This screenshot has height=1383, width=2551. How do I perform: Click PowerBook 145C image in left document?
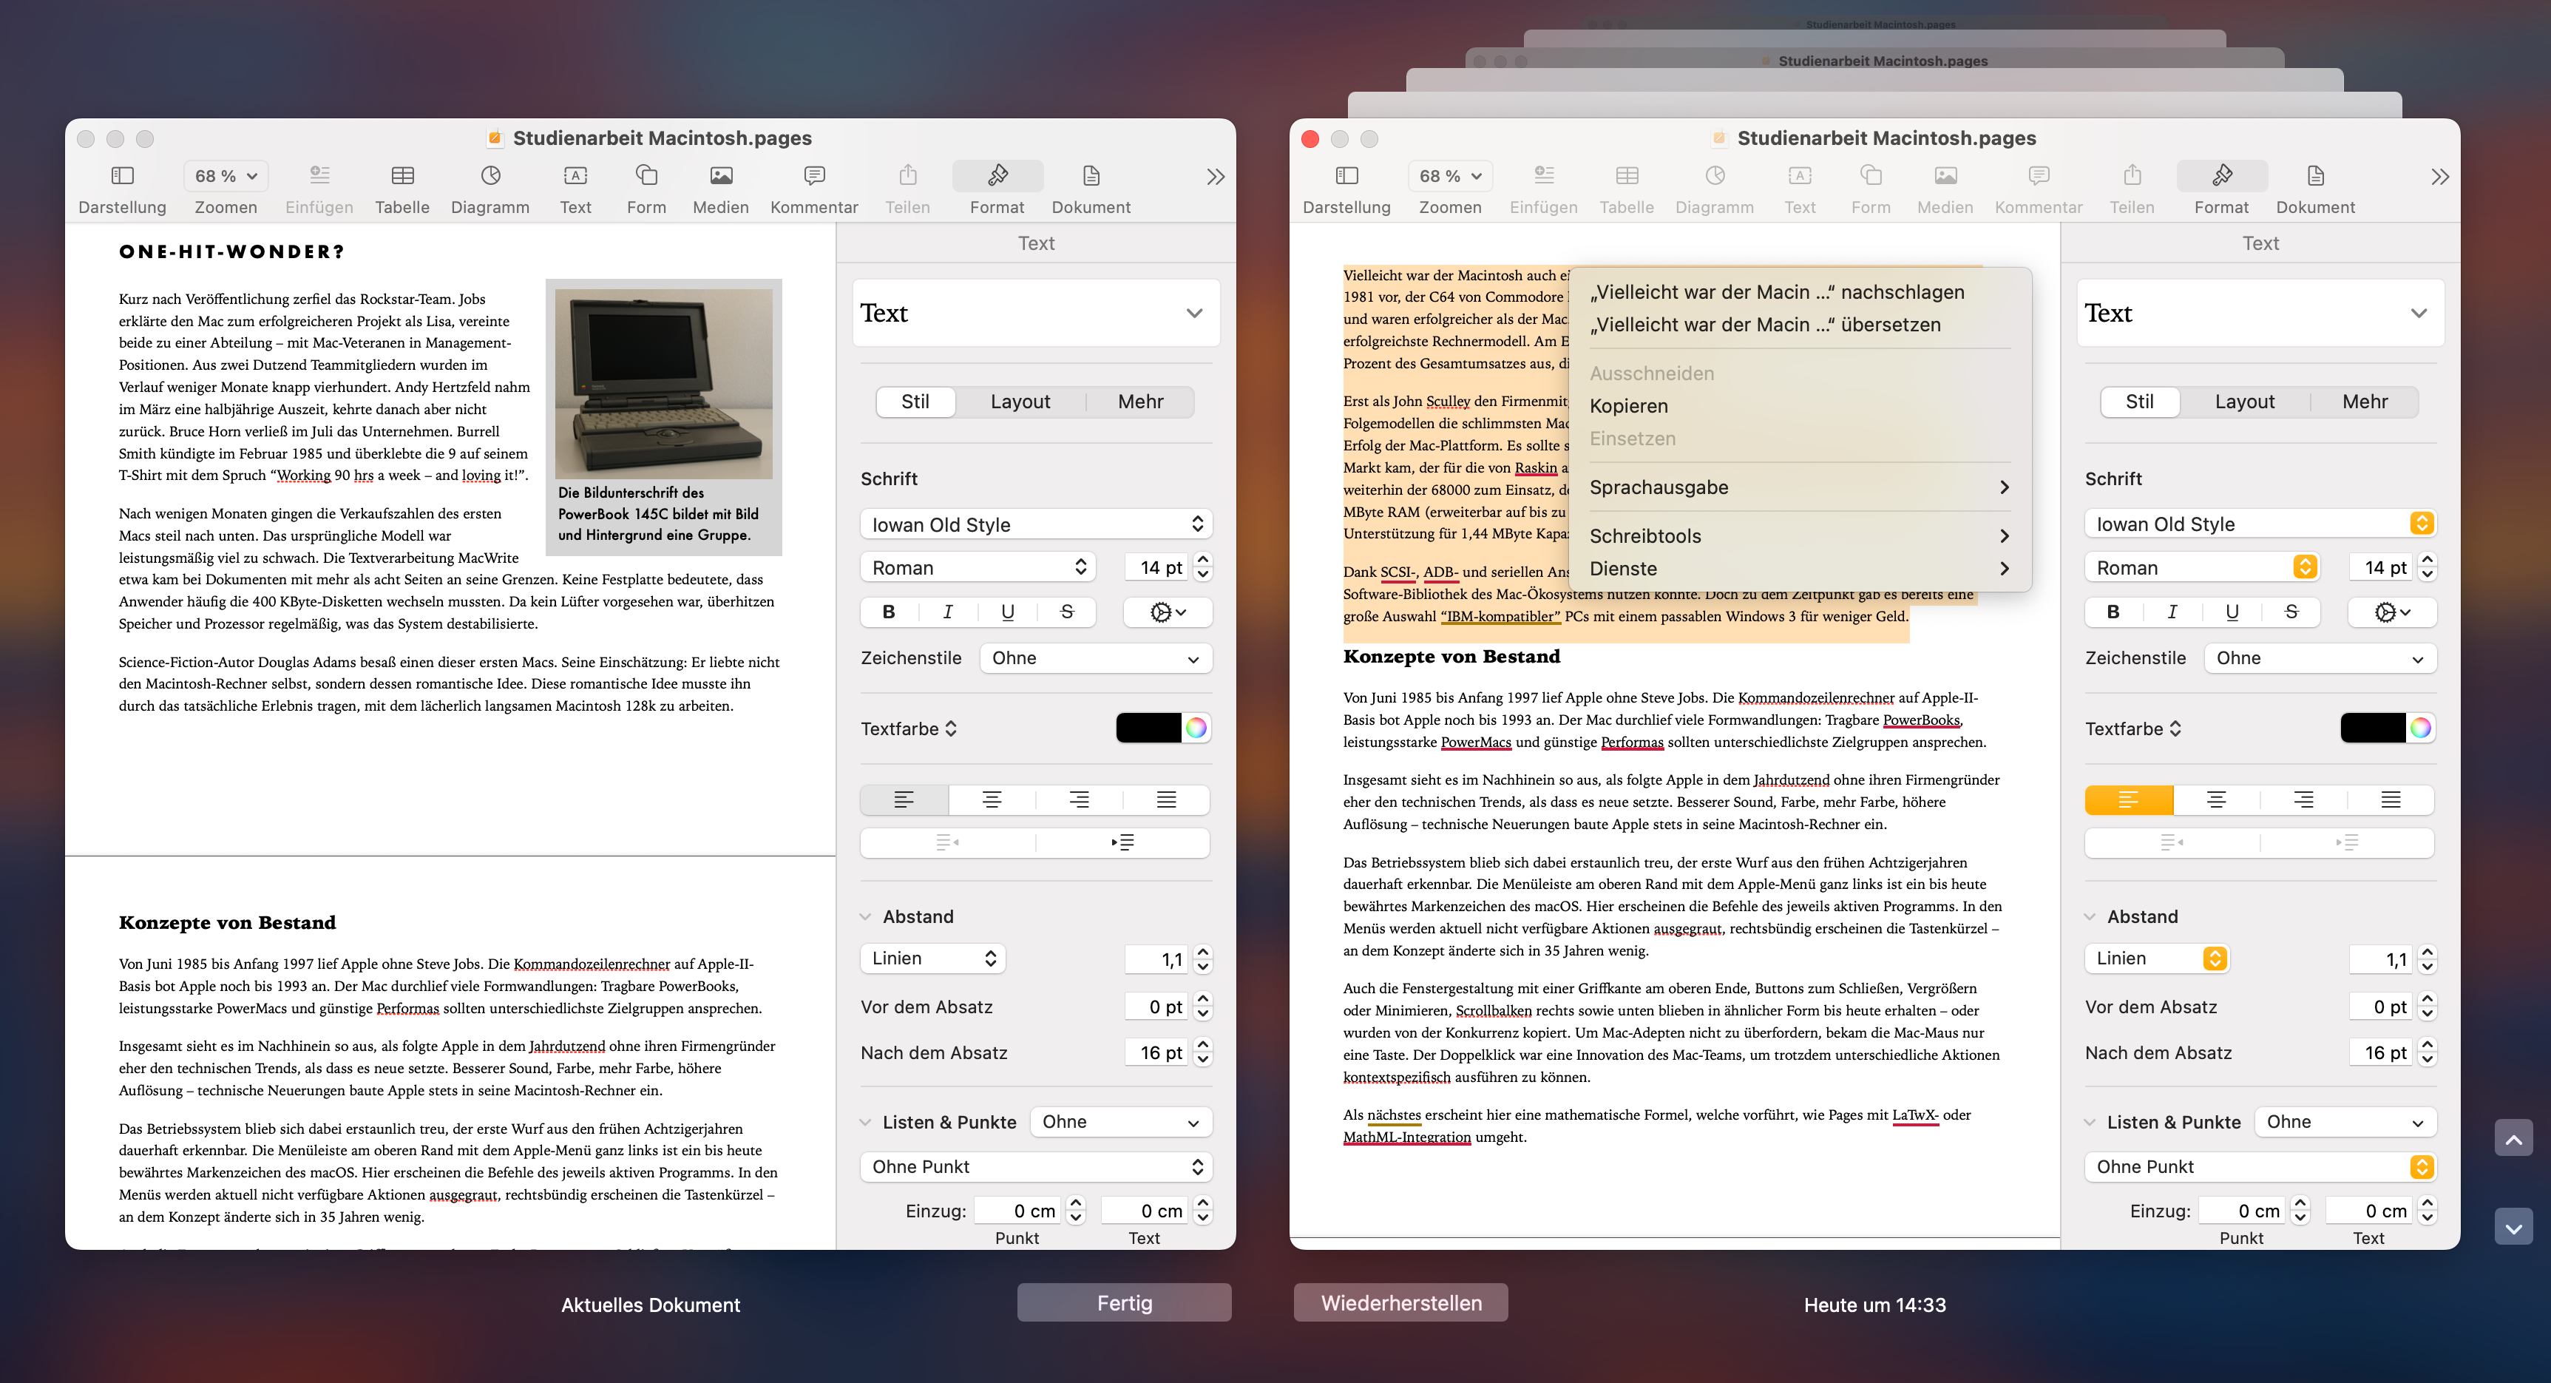point(663,383)
